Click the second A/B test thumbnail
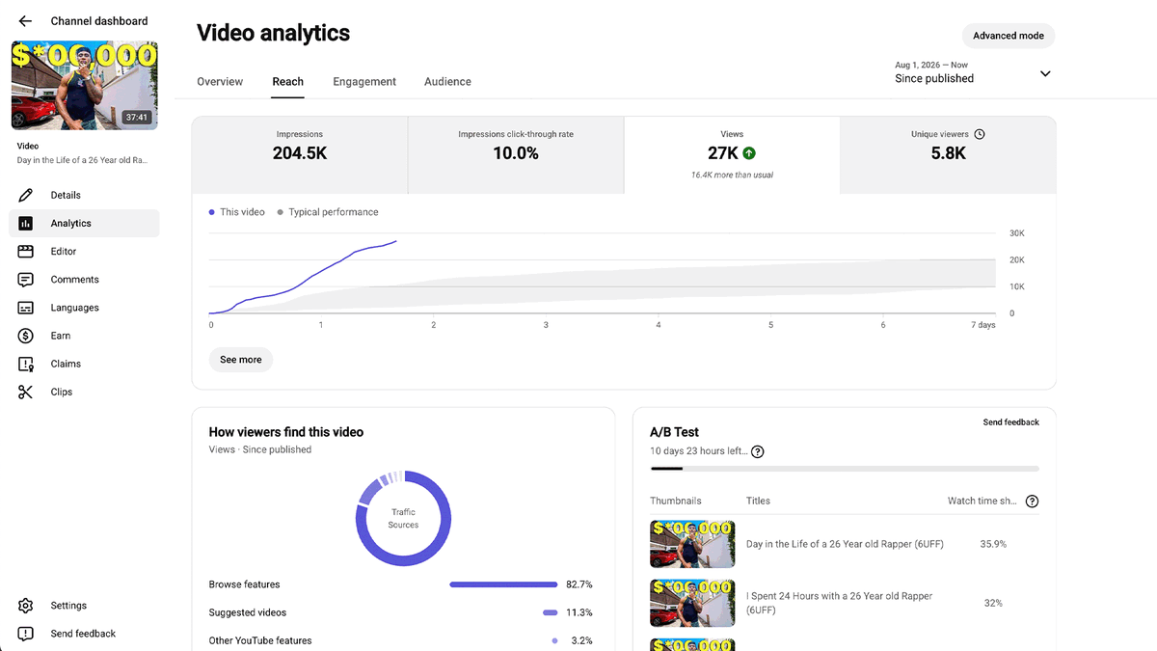 tap(692, 603)
